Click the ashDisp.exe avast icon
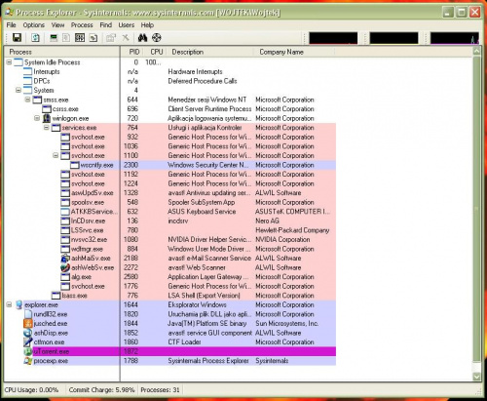This screenshot has width=487, height=401. click(28, 333)
